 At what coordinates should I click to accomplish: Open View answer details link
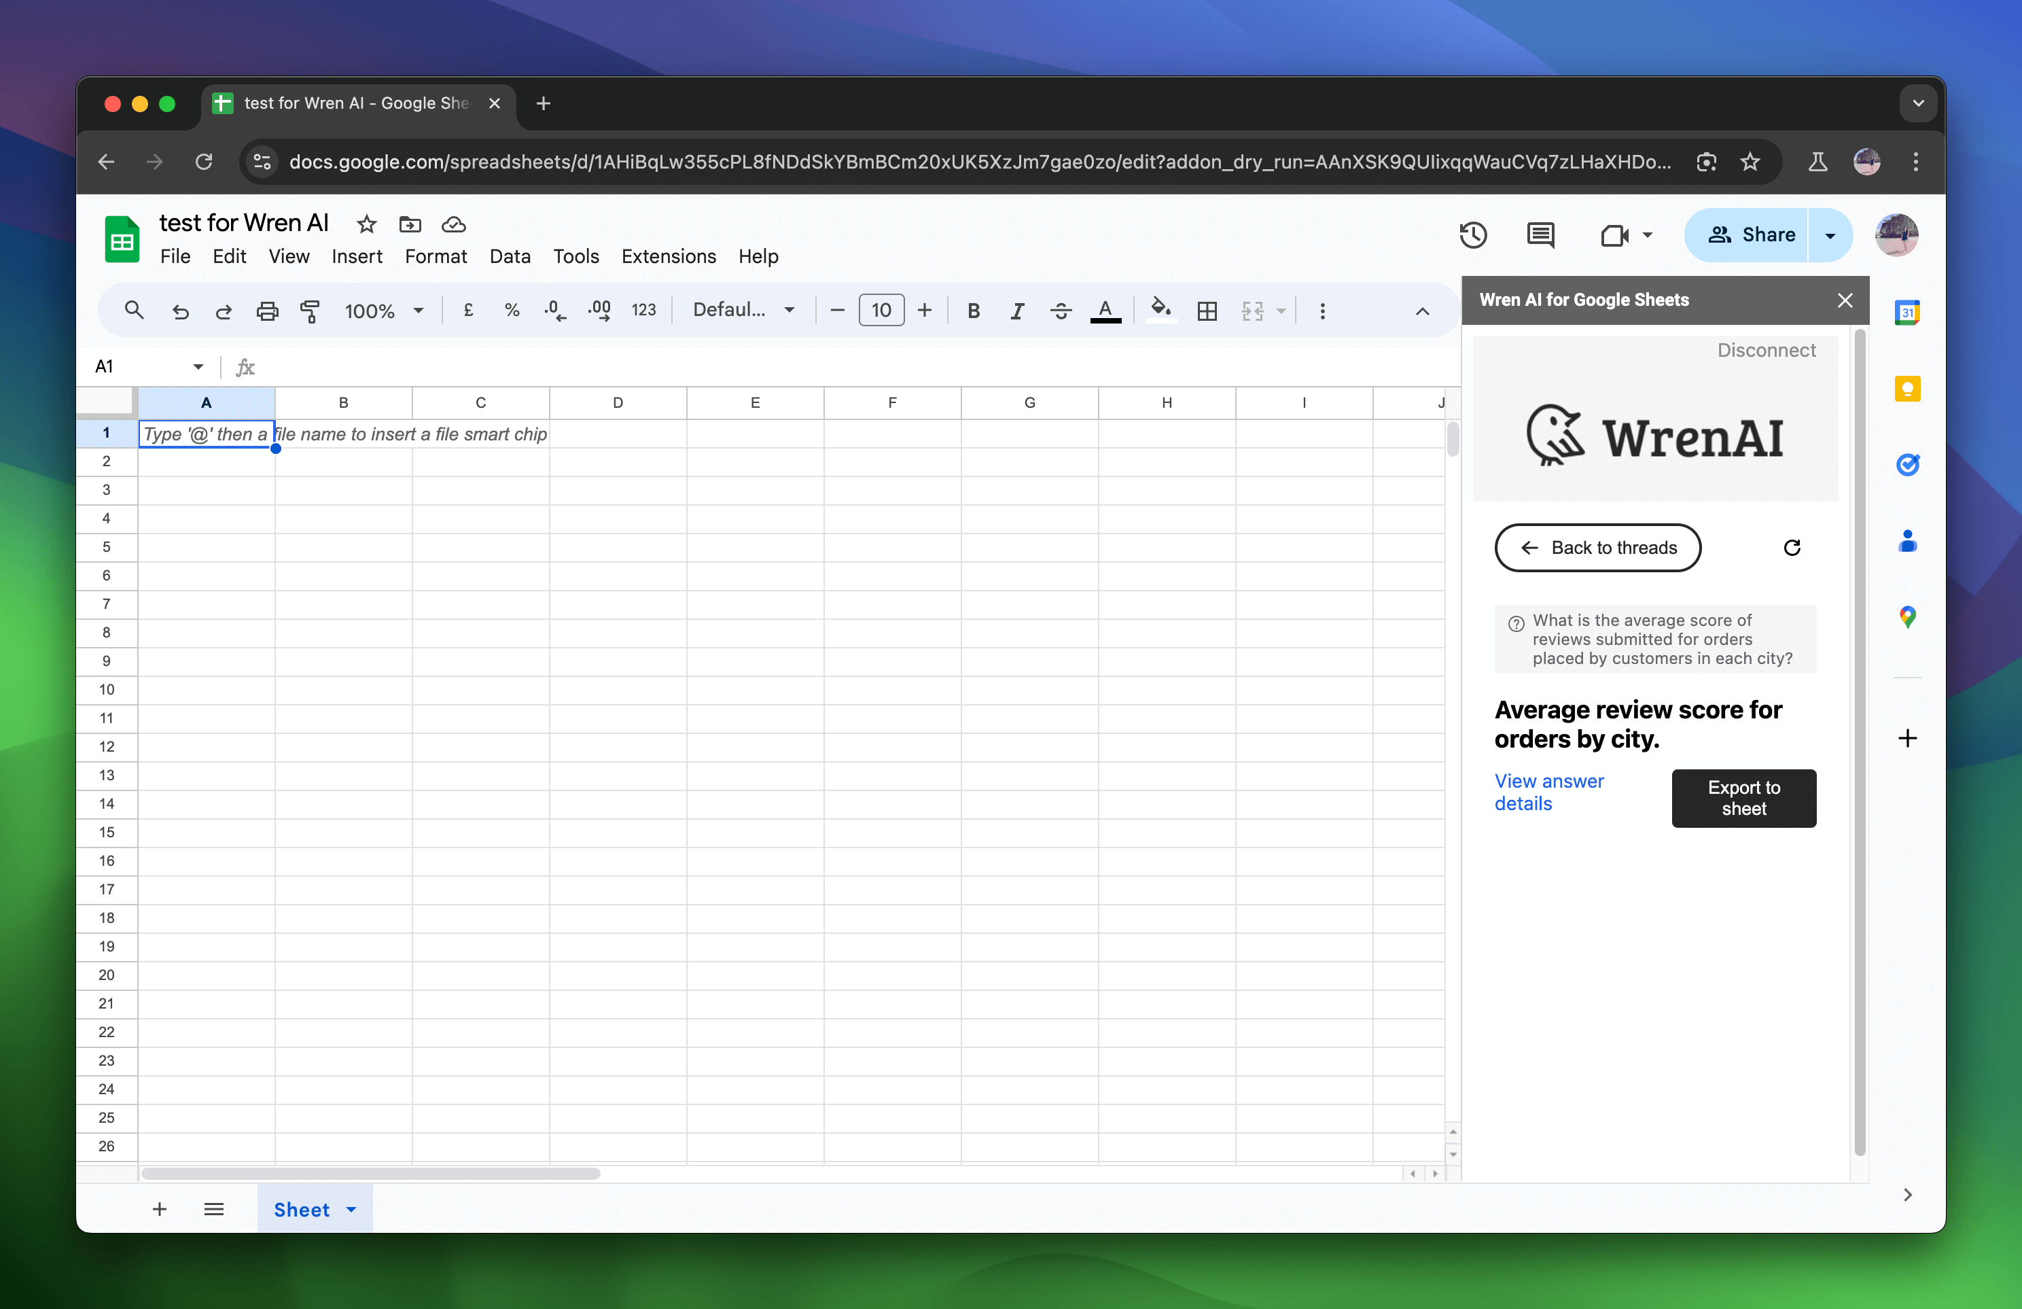1549,792
